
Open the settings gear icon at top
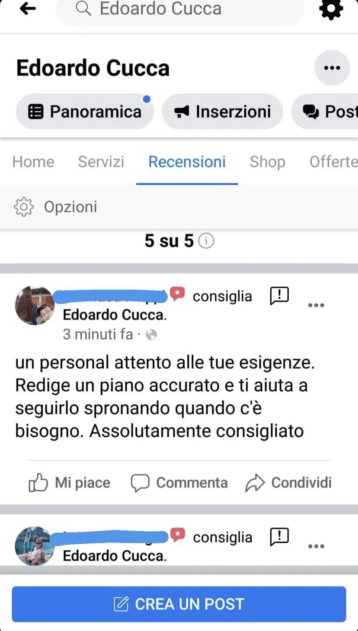pos(331,9)
